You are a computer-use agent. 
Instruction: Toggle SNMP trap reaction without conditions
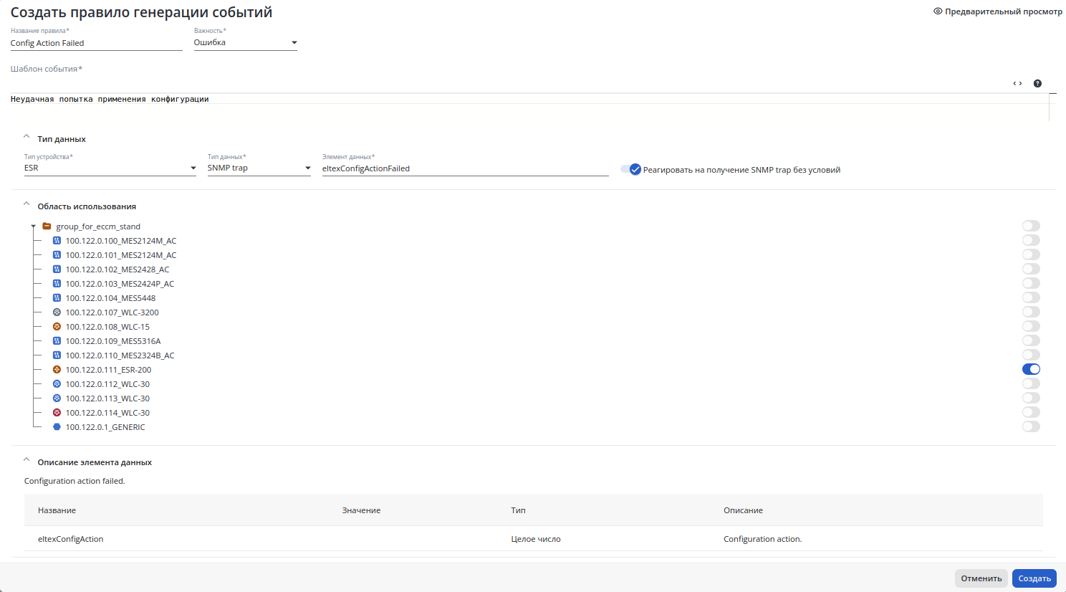tap(630, 170)
